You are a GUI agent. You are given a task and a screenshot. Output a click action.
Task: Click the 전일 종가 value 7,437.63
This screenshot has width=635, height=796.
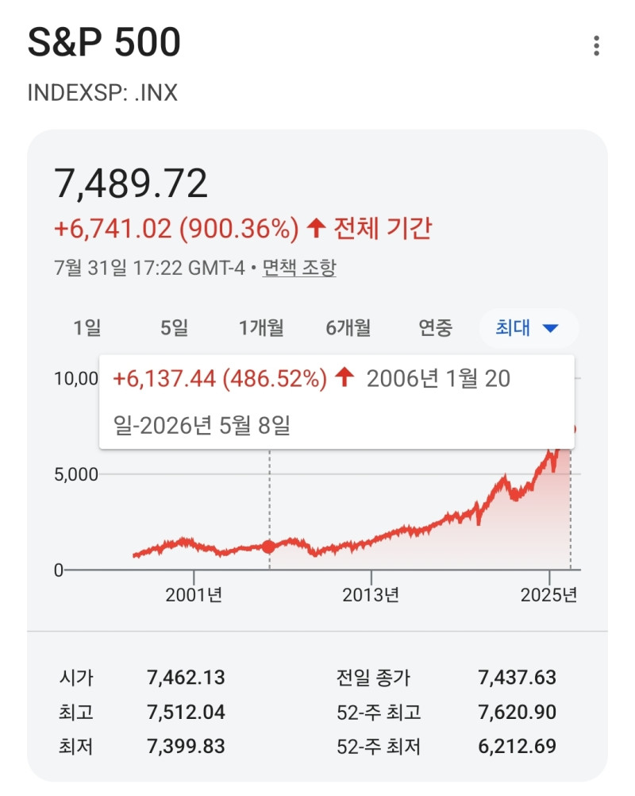[x=518, y=678]
